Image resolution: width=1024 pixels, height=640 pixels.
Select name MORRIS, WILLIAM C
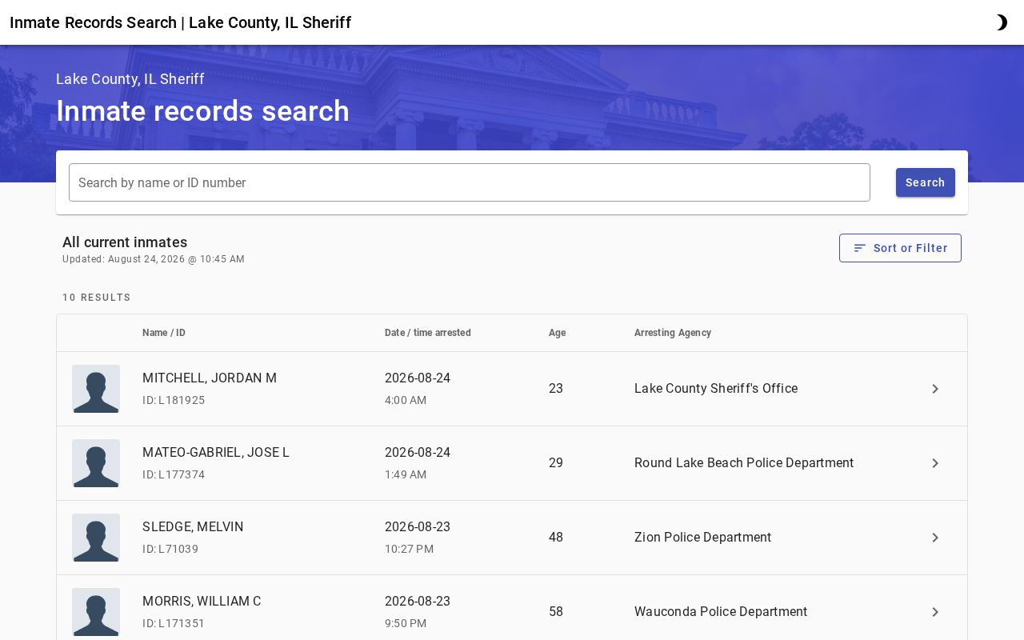click(x=202, y=601)
